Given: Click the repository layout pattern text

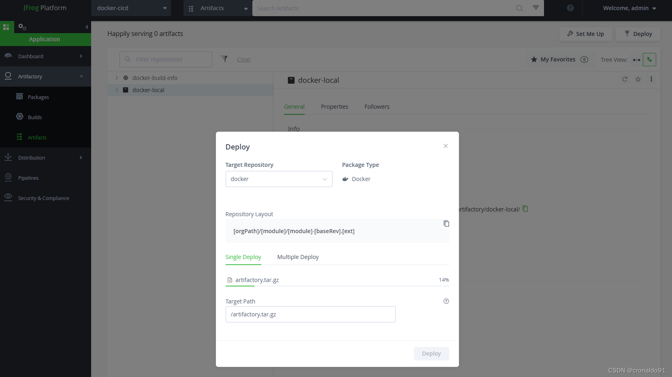Looking at the screenshot, I should (294, 231).
